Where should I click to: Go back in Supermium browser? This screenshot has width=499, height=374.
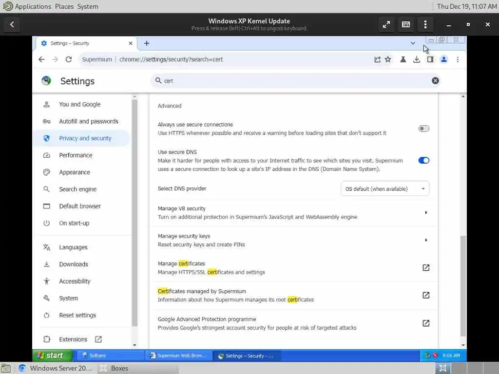tap(41, 59)
